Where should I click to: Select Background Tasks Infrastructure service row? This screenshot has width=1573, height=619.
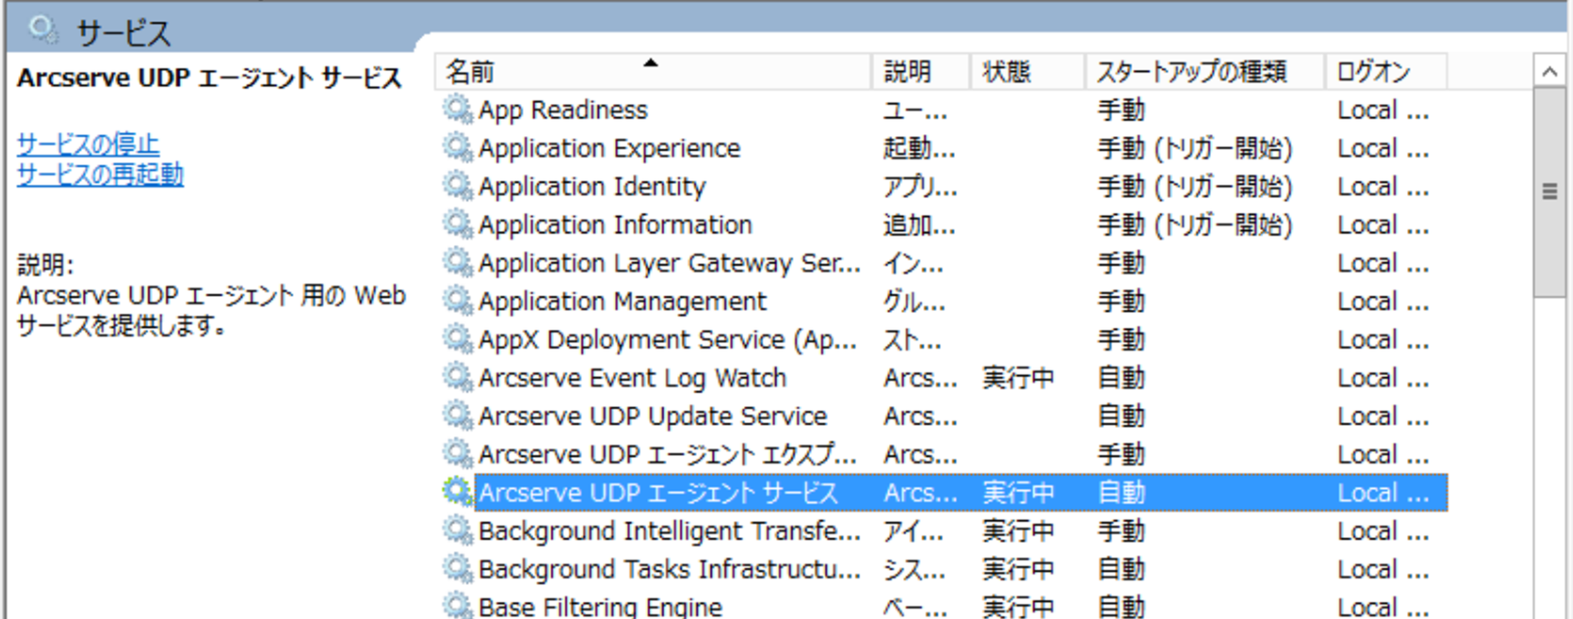(944, 568)
